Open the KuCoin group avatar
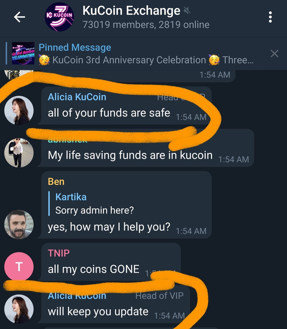 59,17
